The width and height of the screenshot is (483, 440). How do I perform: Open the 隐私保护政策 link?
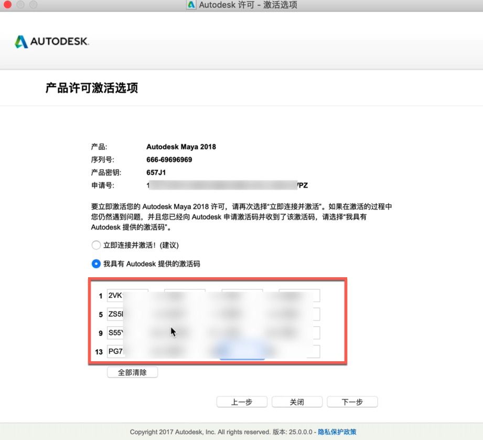pos(337,432)
